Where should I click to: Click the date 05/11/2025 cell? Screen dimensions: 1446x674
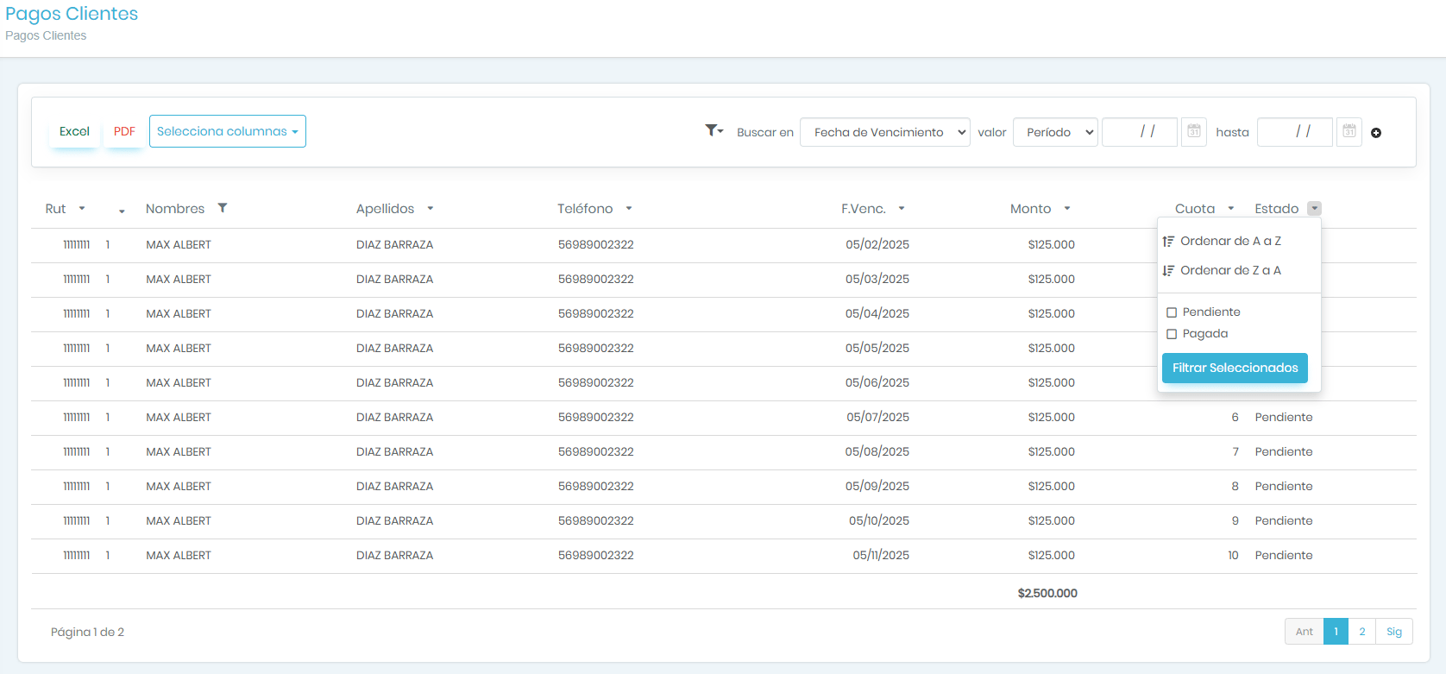click(x=881, y=556)
